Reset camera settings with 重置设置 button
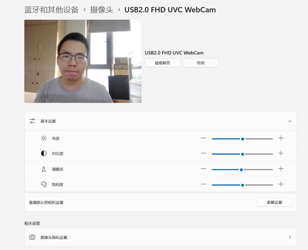Screen dimensions: 308x250 (274, 202)
